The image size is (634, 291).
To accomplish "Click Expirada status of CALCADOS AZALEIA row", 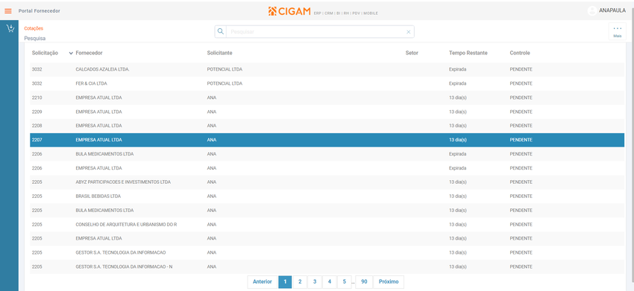I will click(x=457, y=69).
